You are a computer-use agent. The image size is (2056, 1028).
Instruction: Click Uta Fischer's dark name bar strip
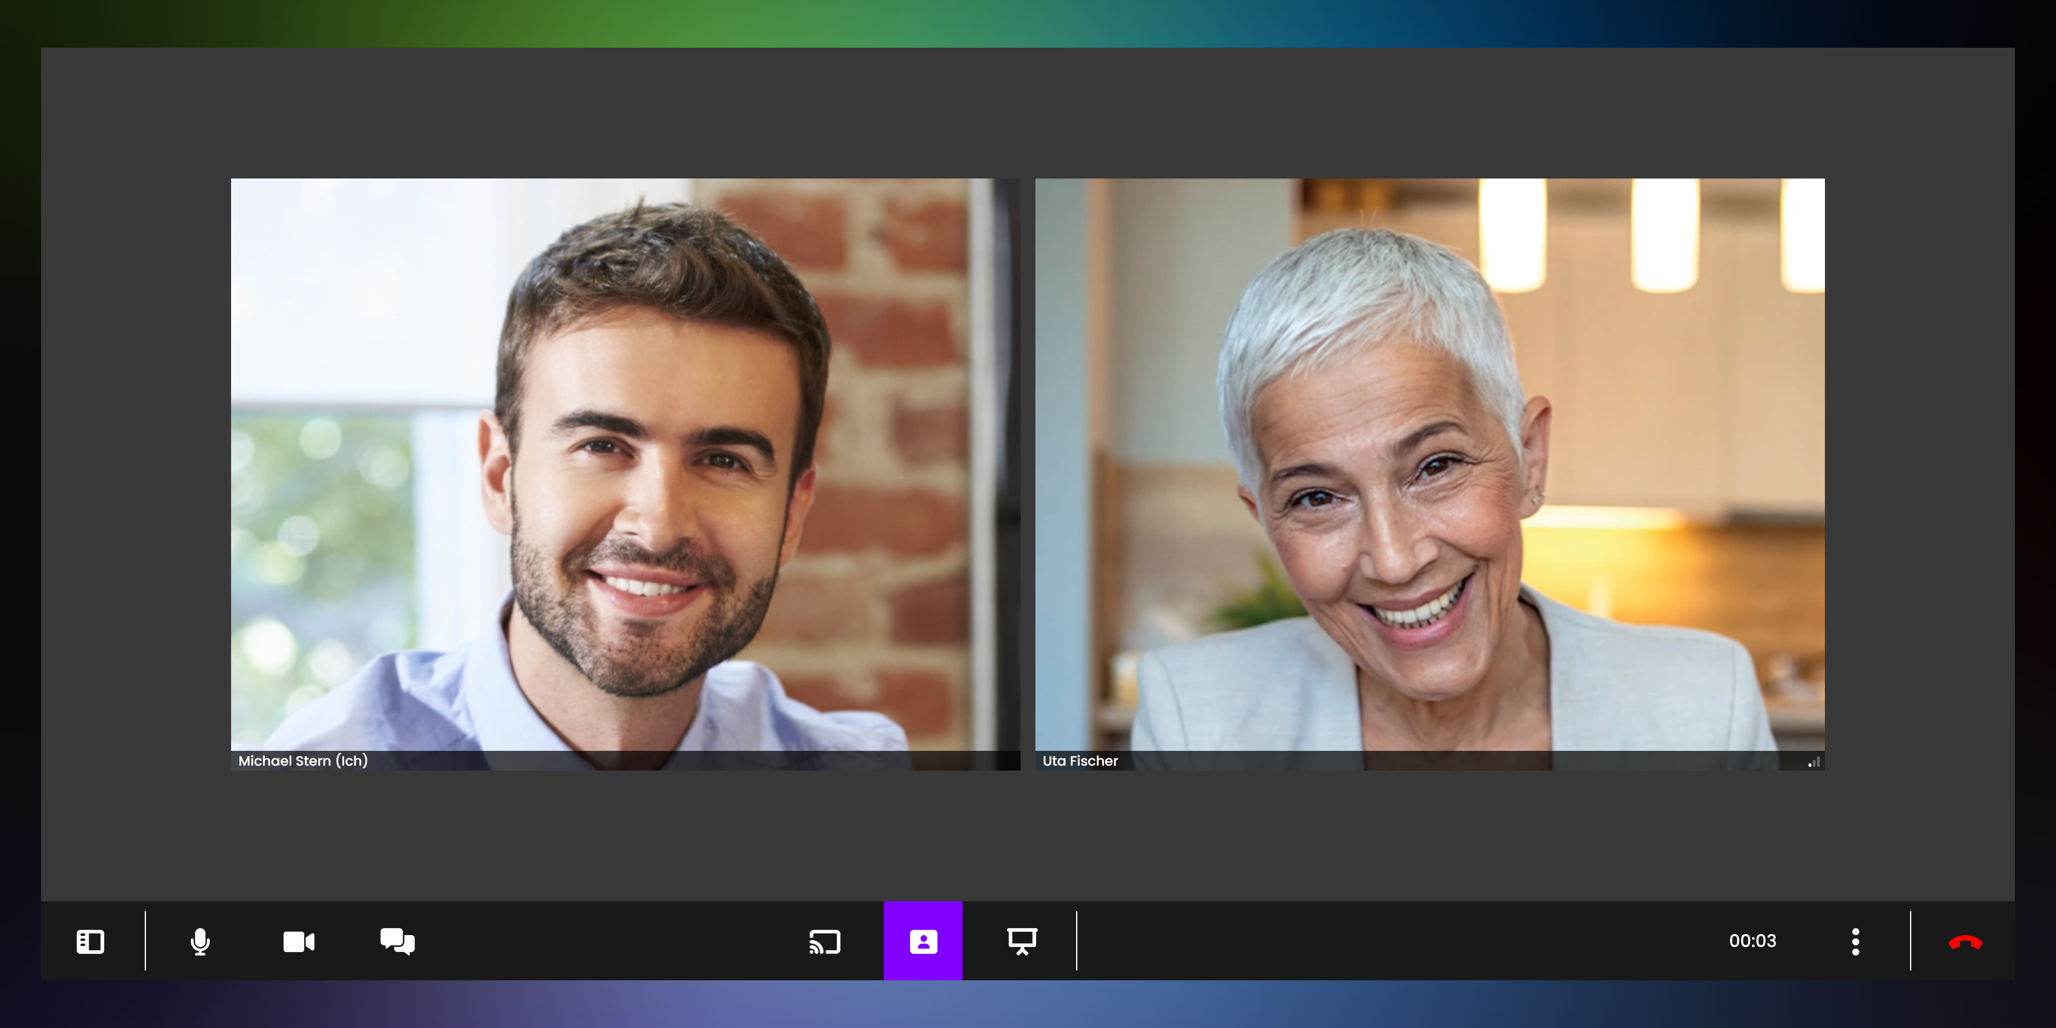tap(1437, 762)
